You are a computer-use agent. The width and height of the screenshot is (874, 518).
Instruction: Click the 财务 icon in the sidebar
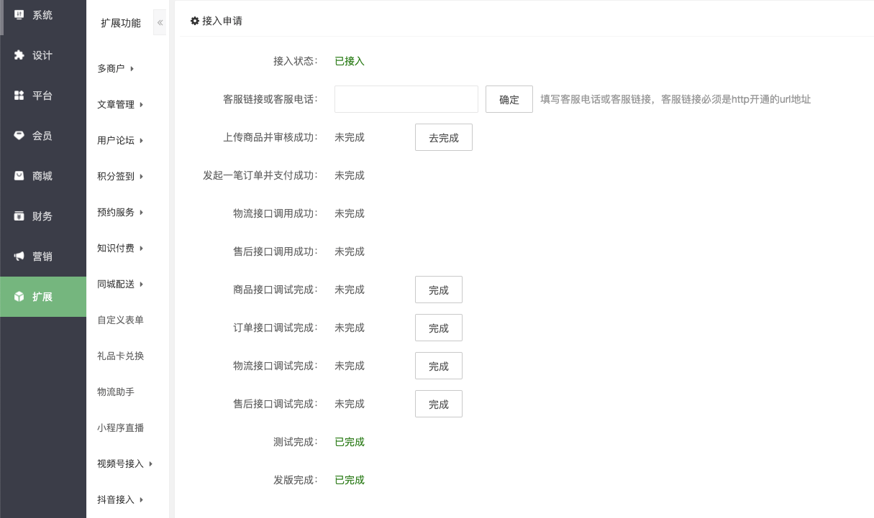click(x=19, y=216)
